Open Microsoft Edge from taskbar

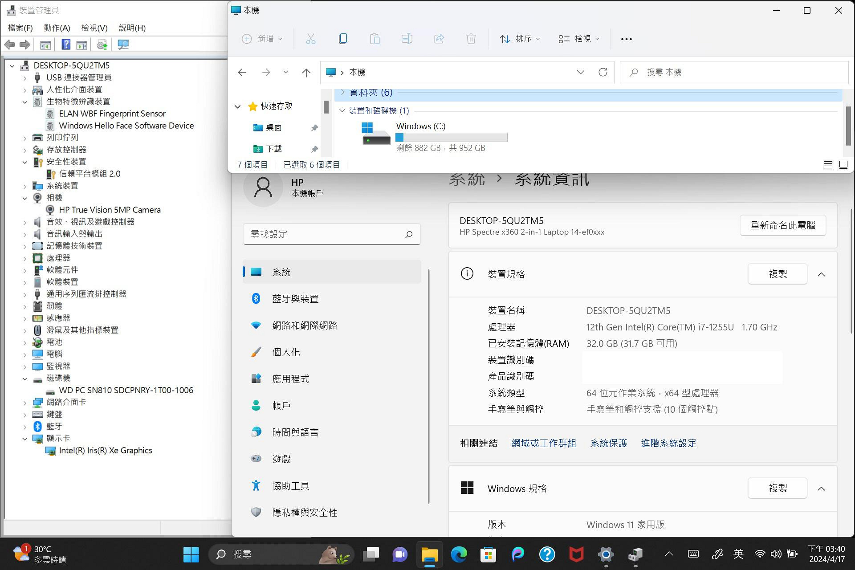click(x=459, y=554)
